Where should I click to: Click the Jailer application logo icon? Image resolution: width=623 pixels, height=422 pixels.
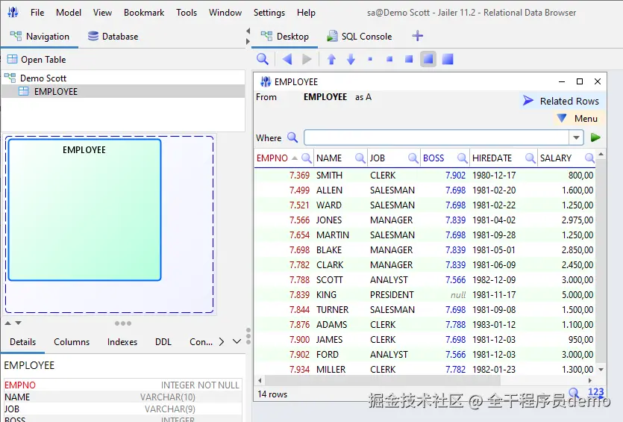[x=13, y=13]
